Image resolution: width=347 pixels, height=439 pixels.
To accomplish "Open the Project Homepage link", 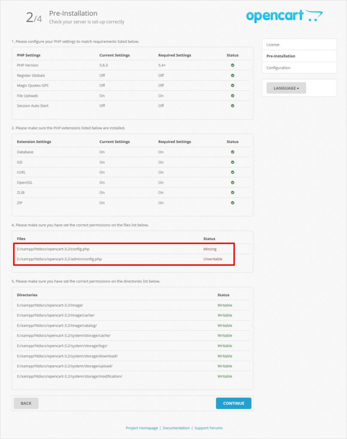I will tap(141, 427).
